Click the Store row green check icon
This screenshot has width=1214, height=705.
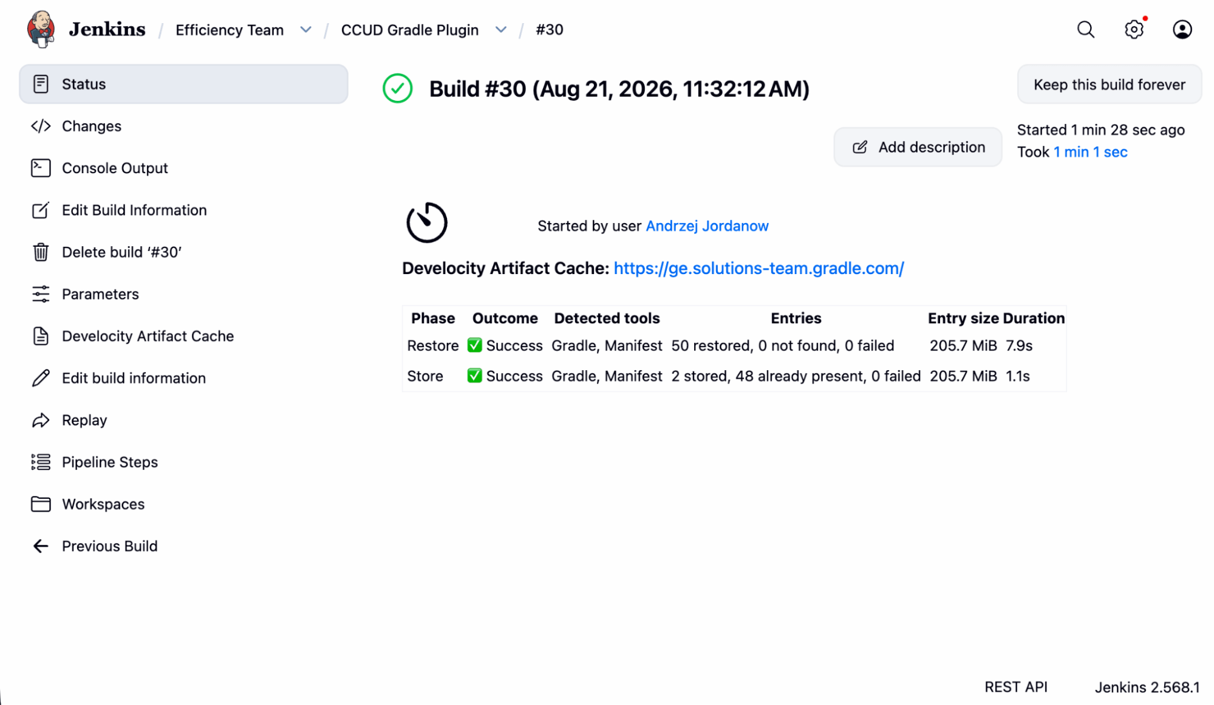click(x=474, y=376)
